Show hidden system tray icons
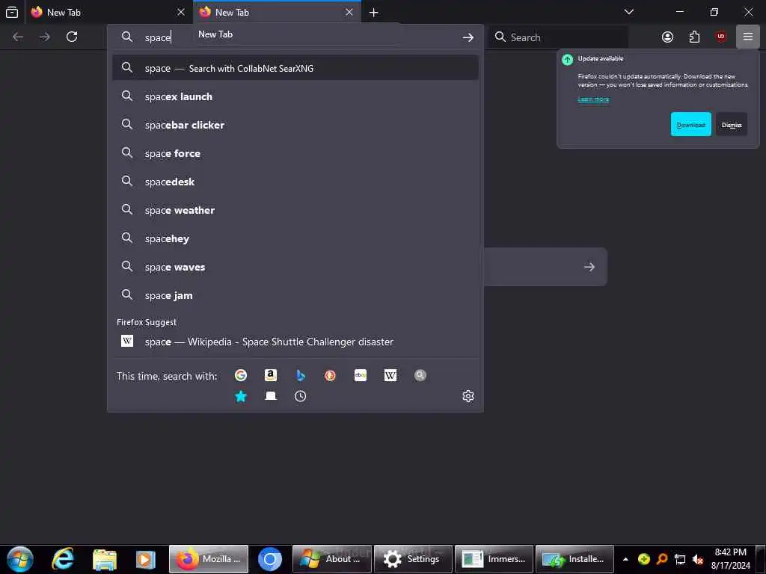766x574 pixels. point(625,559)
